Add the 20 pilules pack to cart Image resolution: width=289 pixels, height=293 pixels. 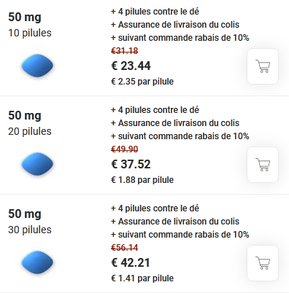point(263,165)
